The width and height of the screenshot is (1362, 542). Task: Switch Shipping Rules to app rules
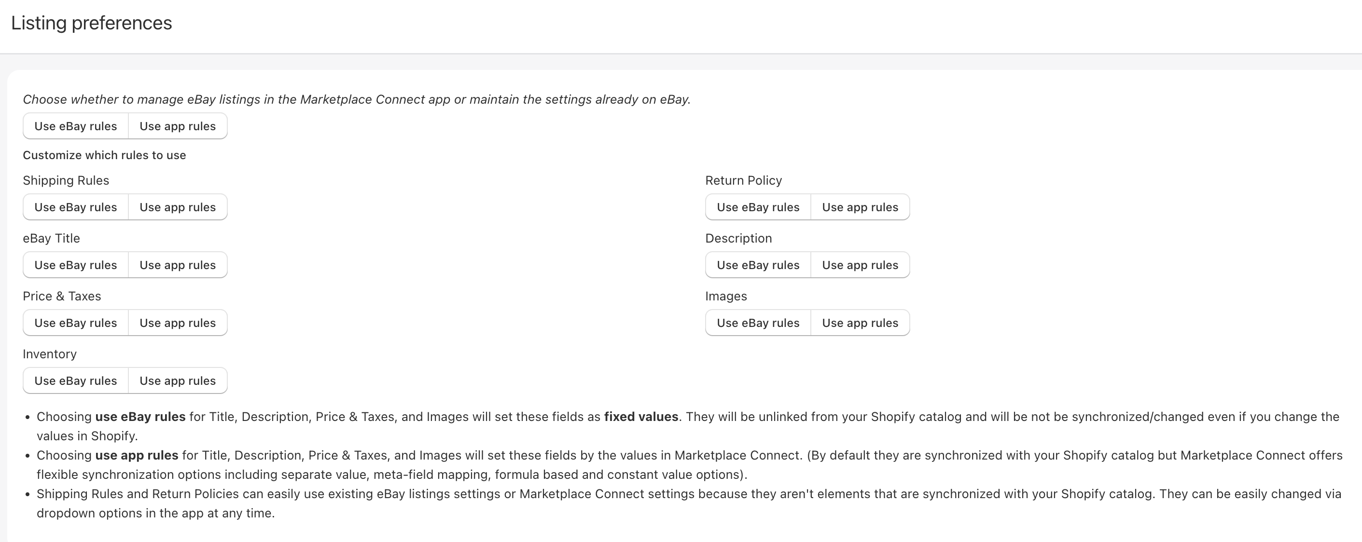tap(177, 206)
